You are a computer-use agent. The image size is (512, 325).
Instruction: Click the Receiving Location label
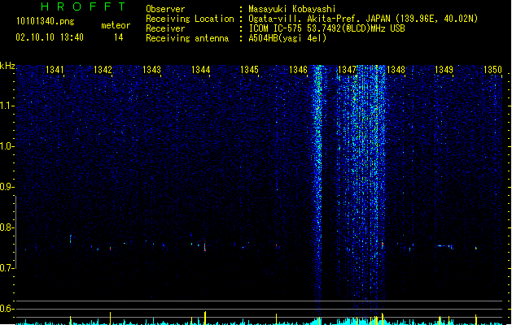pos(190,19)
